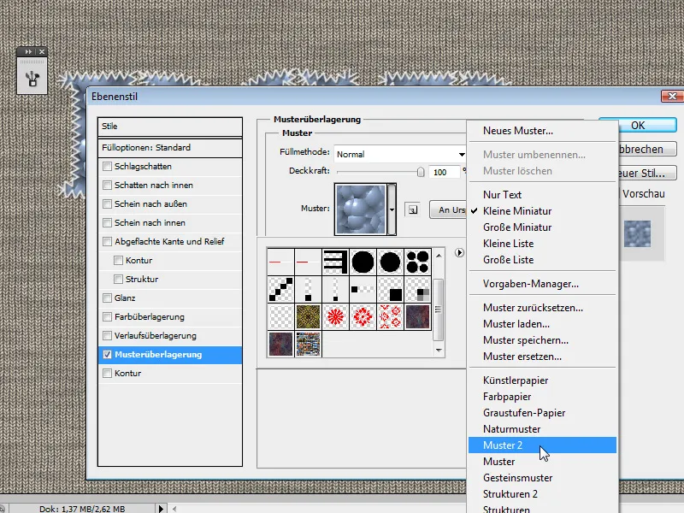Click the Deckkraft value field showing 100
The image size is (684, 513).
point(444,172)
